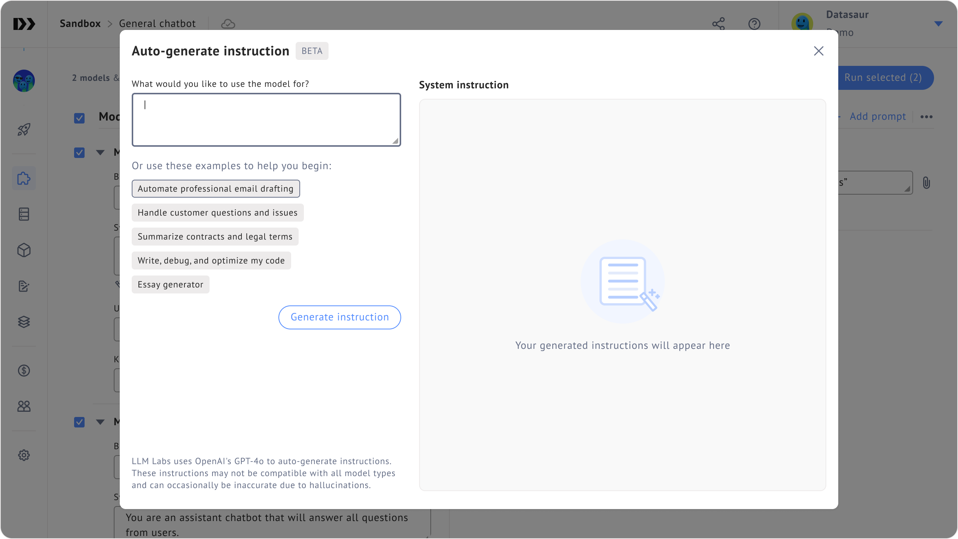This screenshot has width=958, height=539.
Task: Uncheck the second model's checkbox
Action: [x=79, y=422]
